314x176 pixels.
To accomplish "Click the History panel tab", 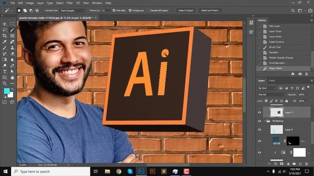I will coord(262,21).
